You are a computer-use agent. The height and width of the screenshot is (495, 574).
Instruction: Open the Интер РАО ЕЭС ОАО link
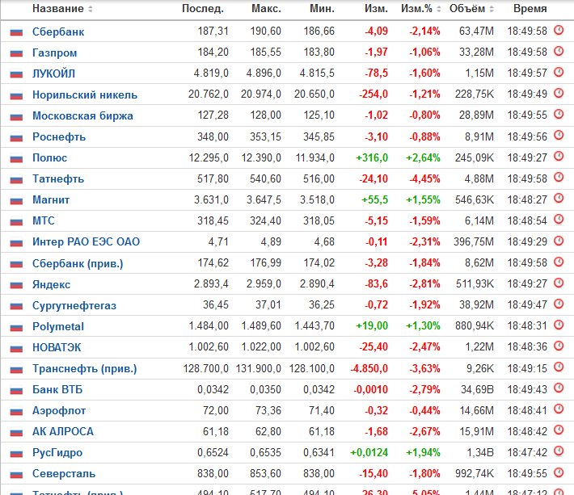86,242
